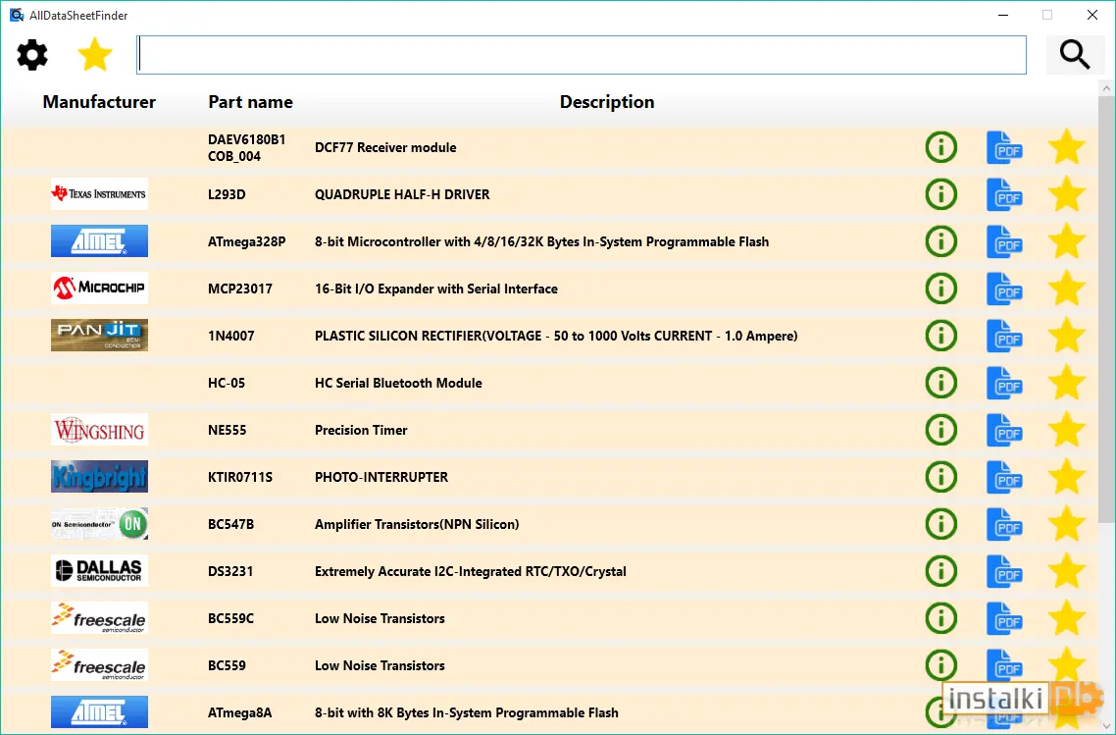This screenshot has width=1116, height=735.
Task: Toggle star on NE555 row
Action: (1067, 430)
